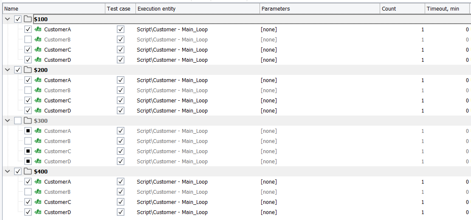Collapse the $200 group
The image size is (471, 220).
(x=7, y=70)
